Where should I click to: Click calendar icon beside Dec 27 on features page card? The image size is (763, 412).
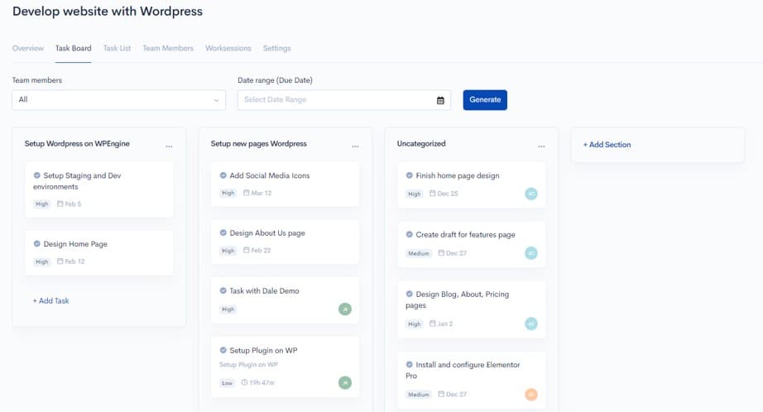(x=441, y=253)
